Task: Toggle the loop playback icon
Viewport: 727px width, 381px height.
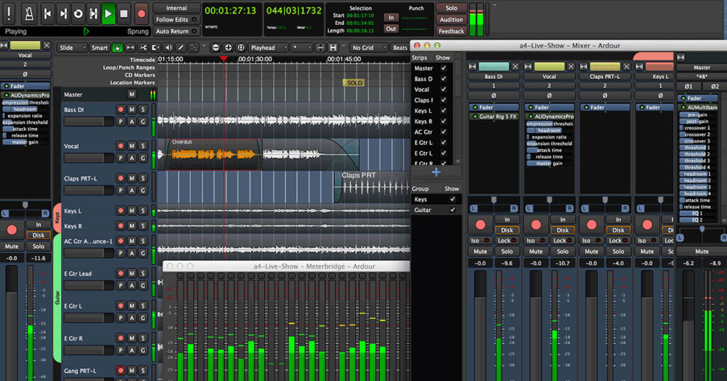Action: (77, 13)
